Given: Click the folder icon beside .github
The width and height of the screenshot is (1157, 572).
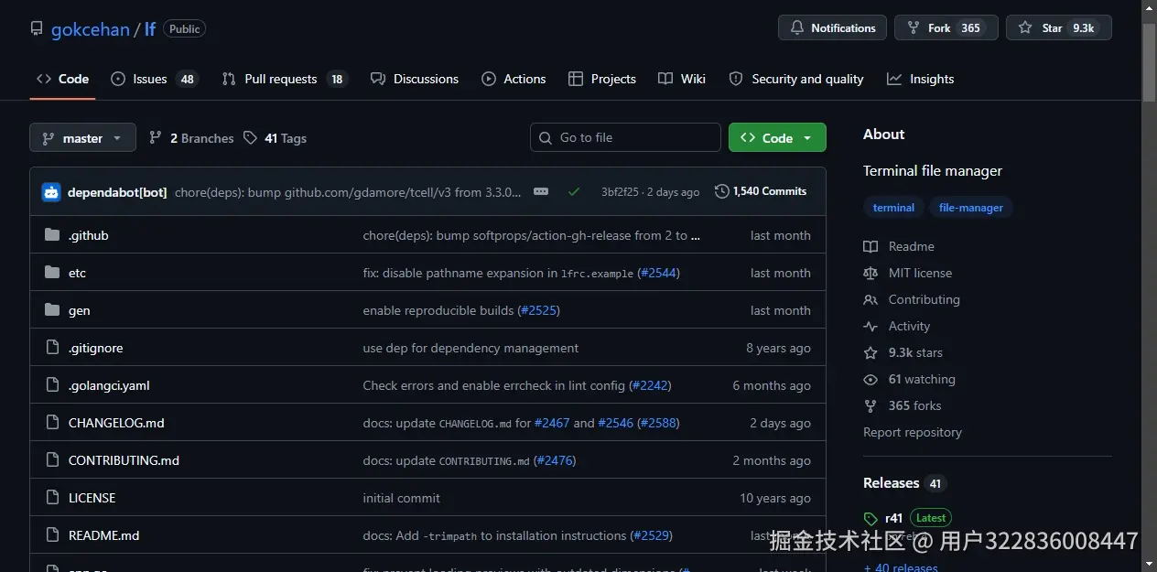Looking at the screenshot, I should (x=52, y=235).
